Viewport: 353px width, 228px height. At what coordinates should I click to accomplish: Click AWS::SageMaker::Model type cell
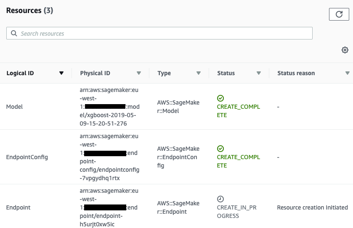click(178, 107)
